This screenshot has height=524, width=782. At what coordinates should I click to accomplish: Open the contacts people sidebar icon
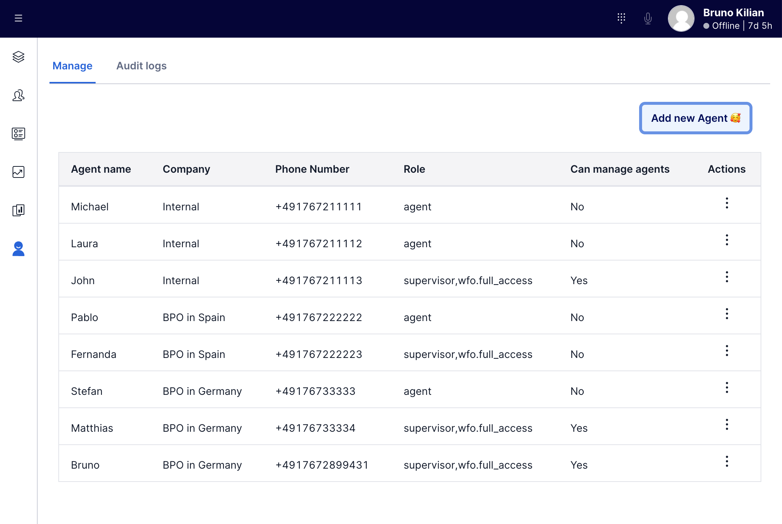pyautogui.click(x=18, y=96)
